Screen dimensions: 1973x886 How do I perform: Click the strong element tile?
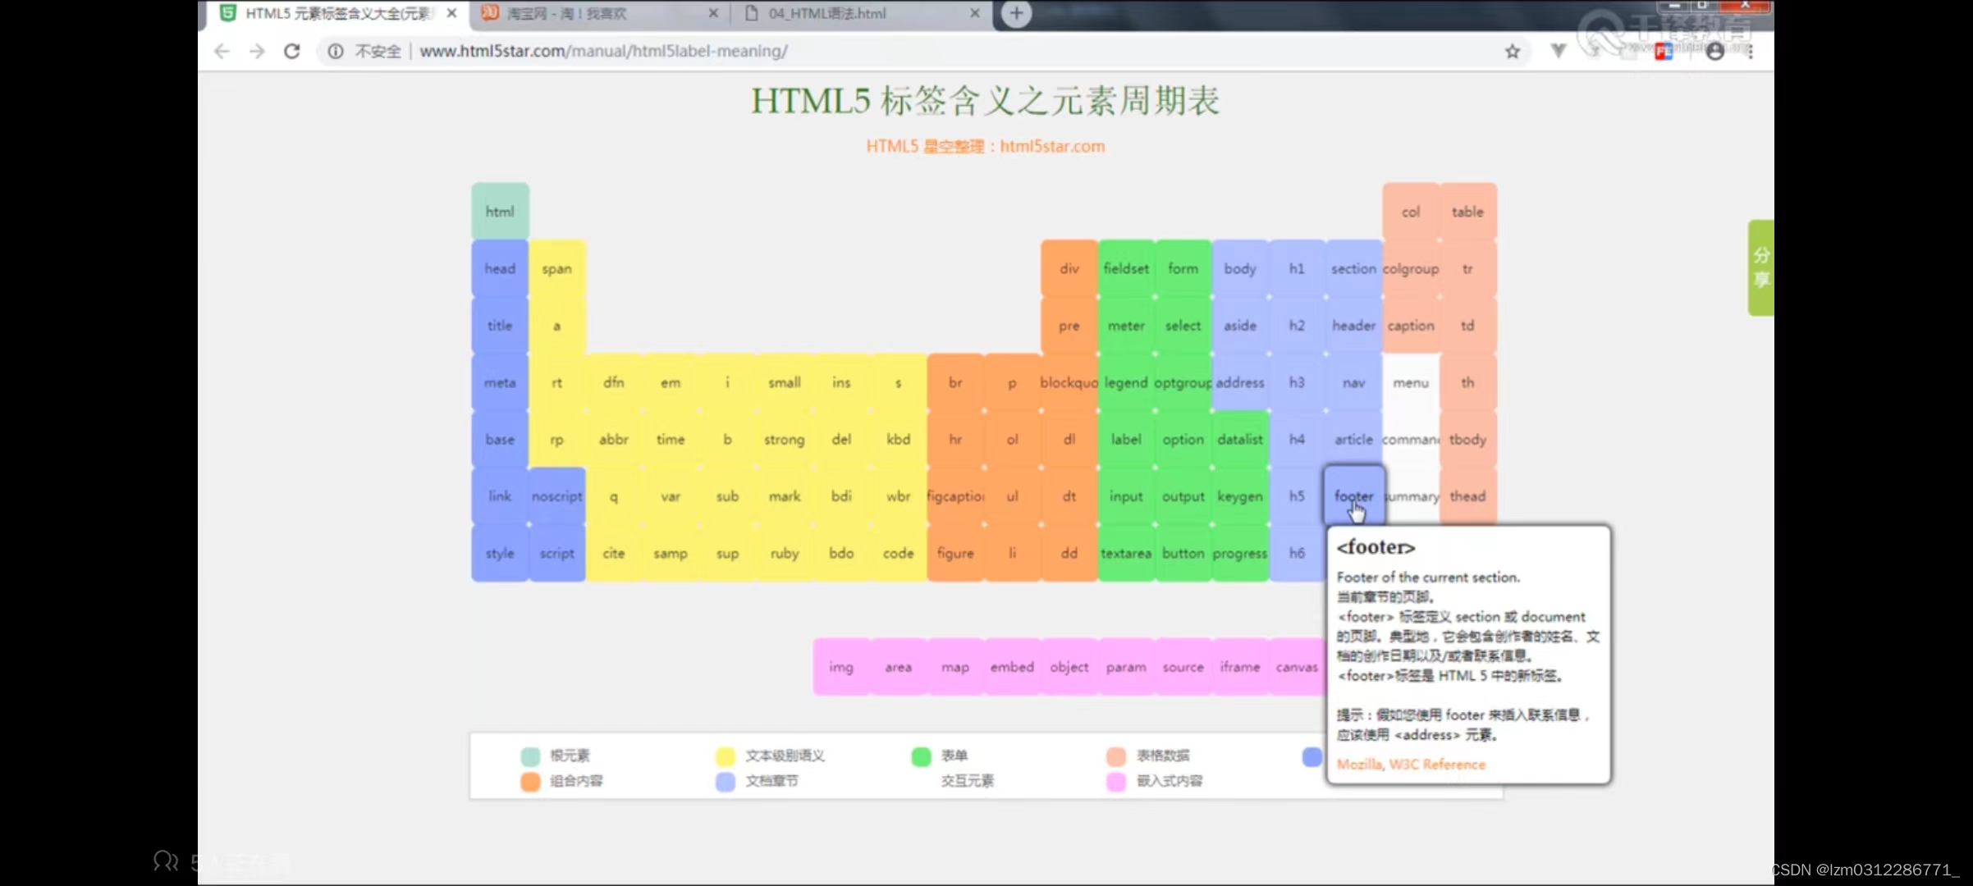click(785, 440)
